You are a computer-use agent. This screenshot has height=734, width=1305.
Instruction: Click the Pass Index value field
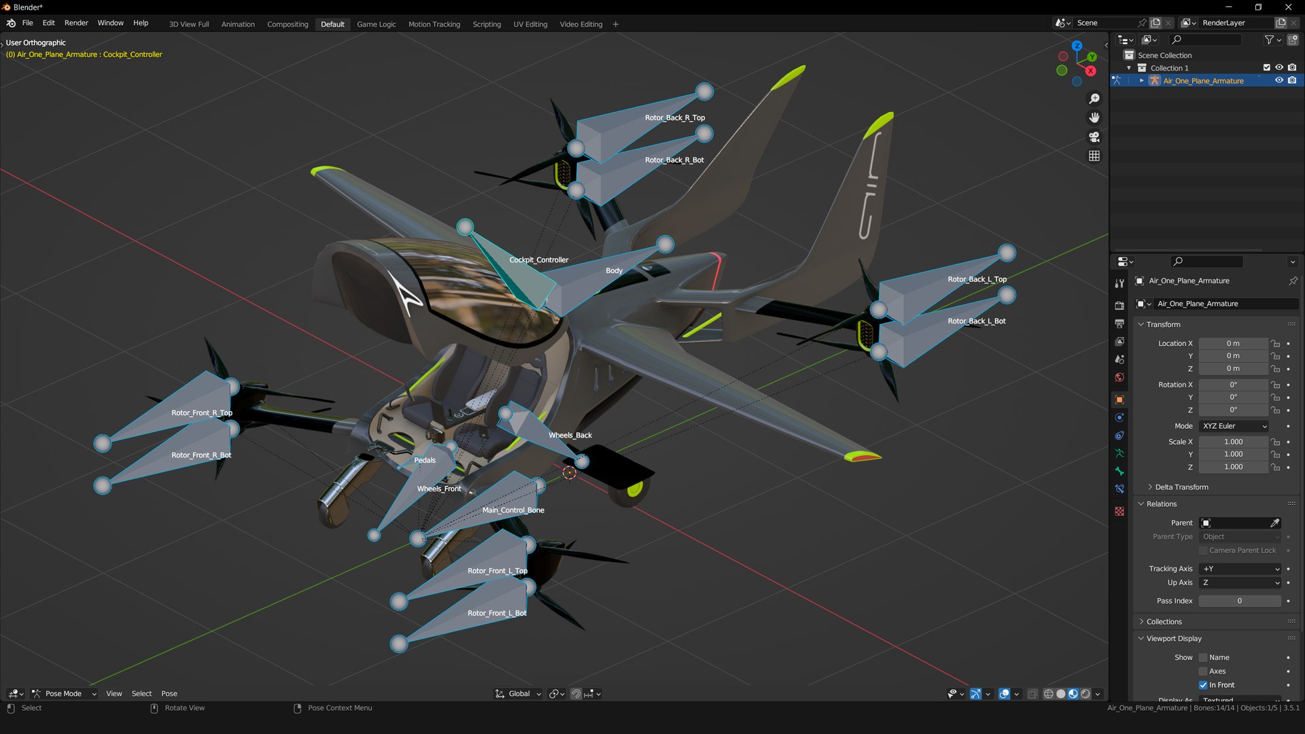[1240, 601]
